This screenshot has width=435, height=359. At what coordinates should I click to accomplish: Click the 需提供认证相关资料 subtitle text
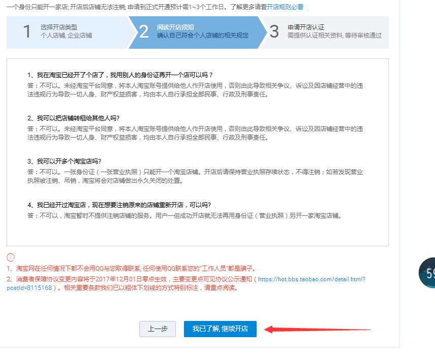click(x=334, y=36)
